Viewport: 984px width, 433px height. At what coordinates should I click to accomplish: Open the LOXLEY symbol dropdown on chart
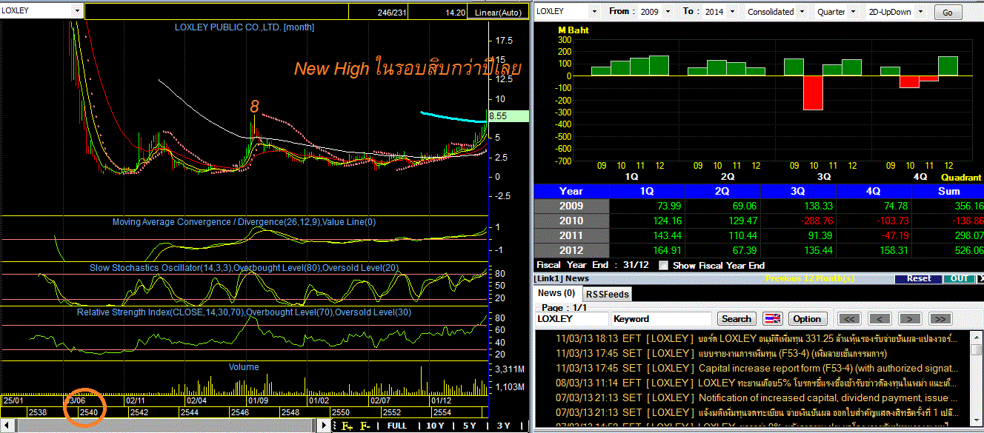(77, 11)
